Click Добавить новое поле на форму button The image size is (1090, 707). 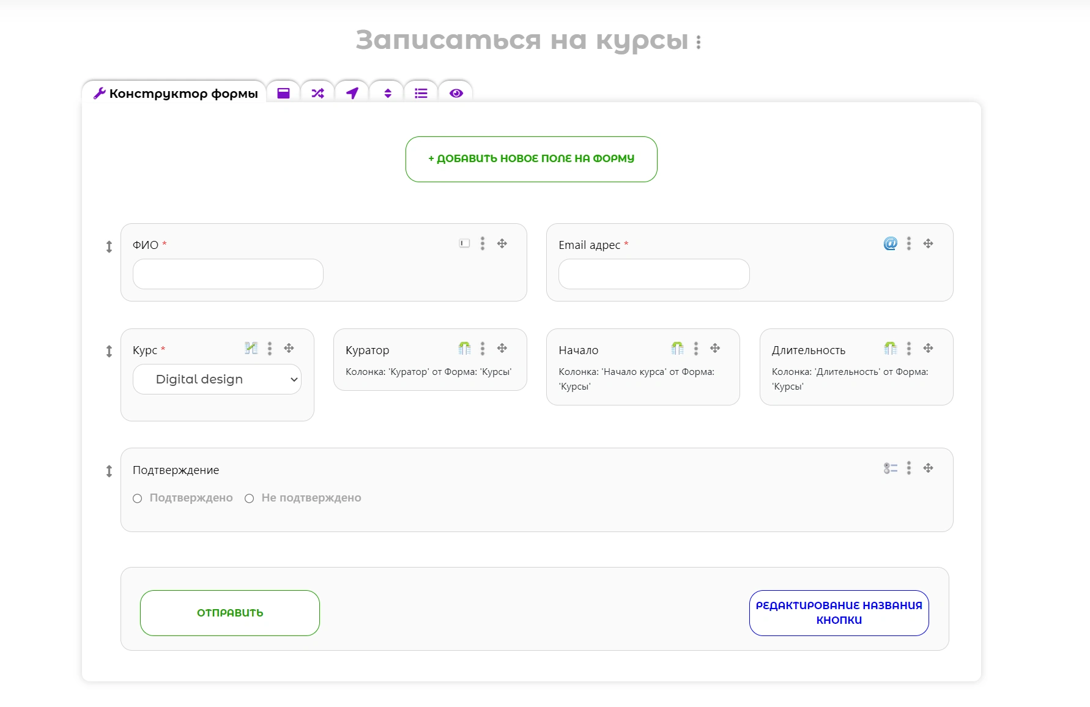(x=531, y=159)
